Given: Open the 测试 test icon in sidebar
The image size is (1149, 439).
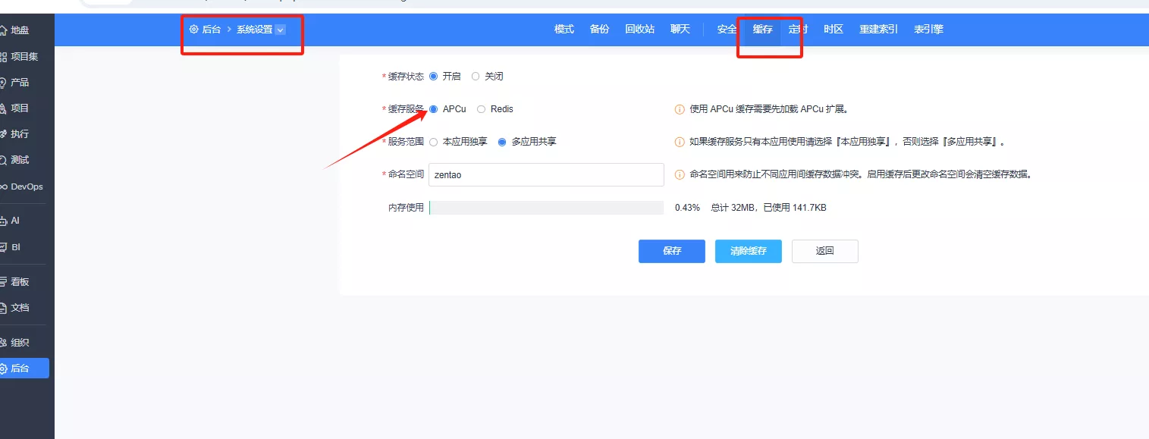Looking at the screenshot, I should (x=3, y=160).
